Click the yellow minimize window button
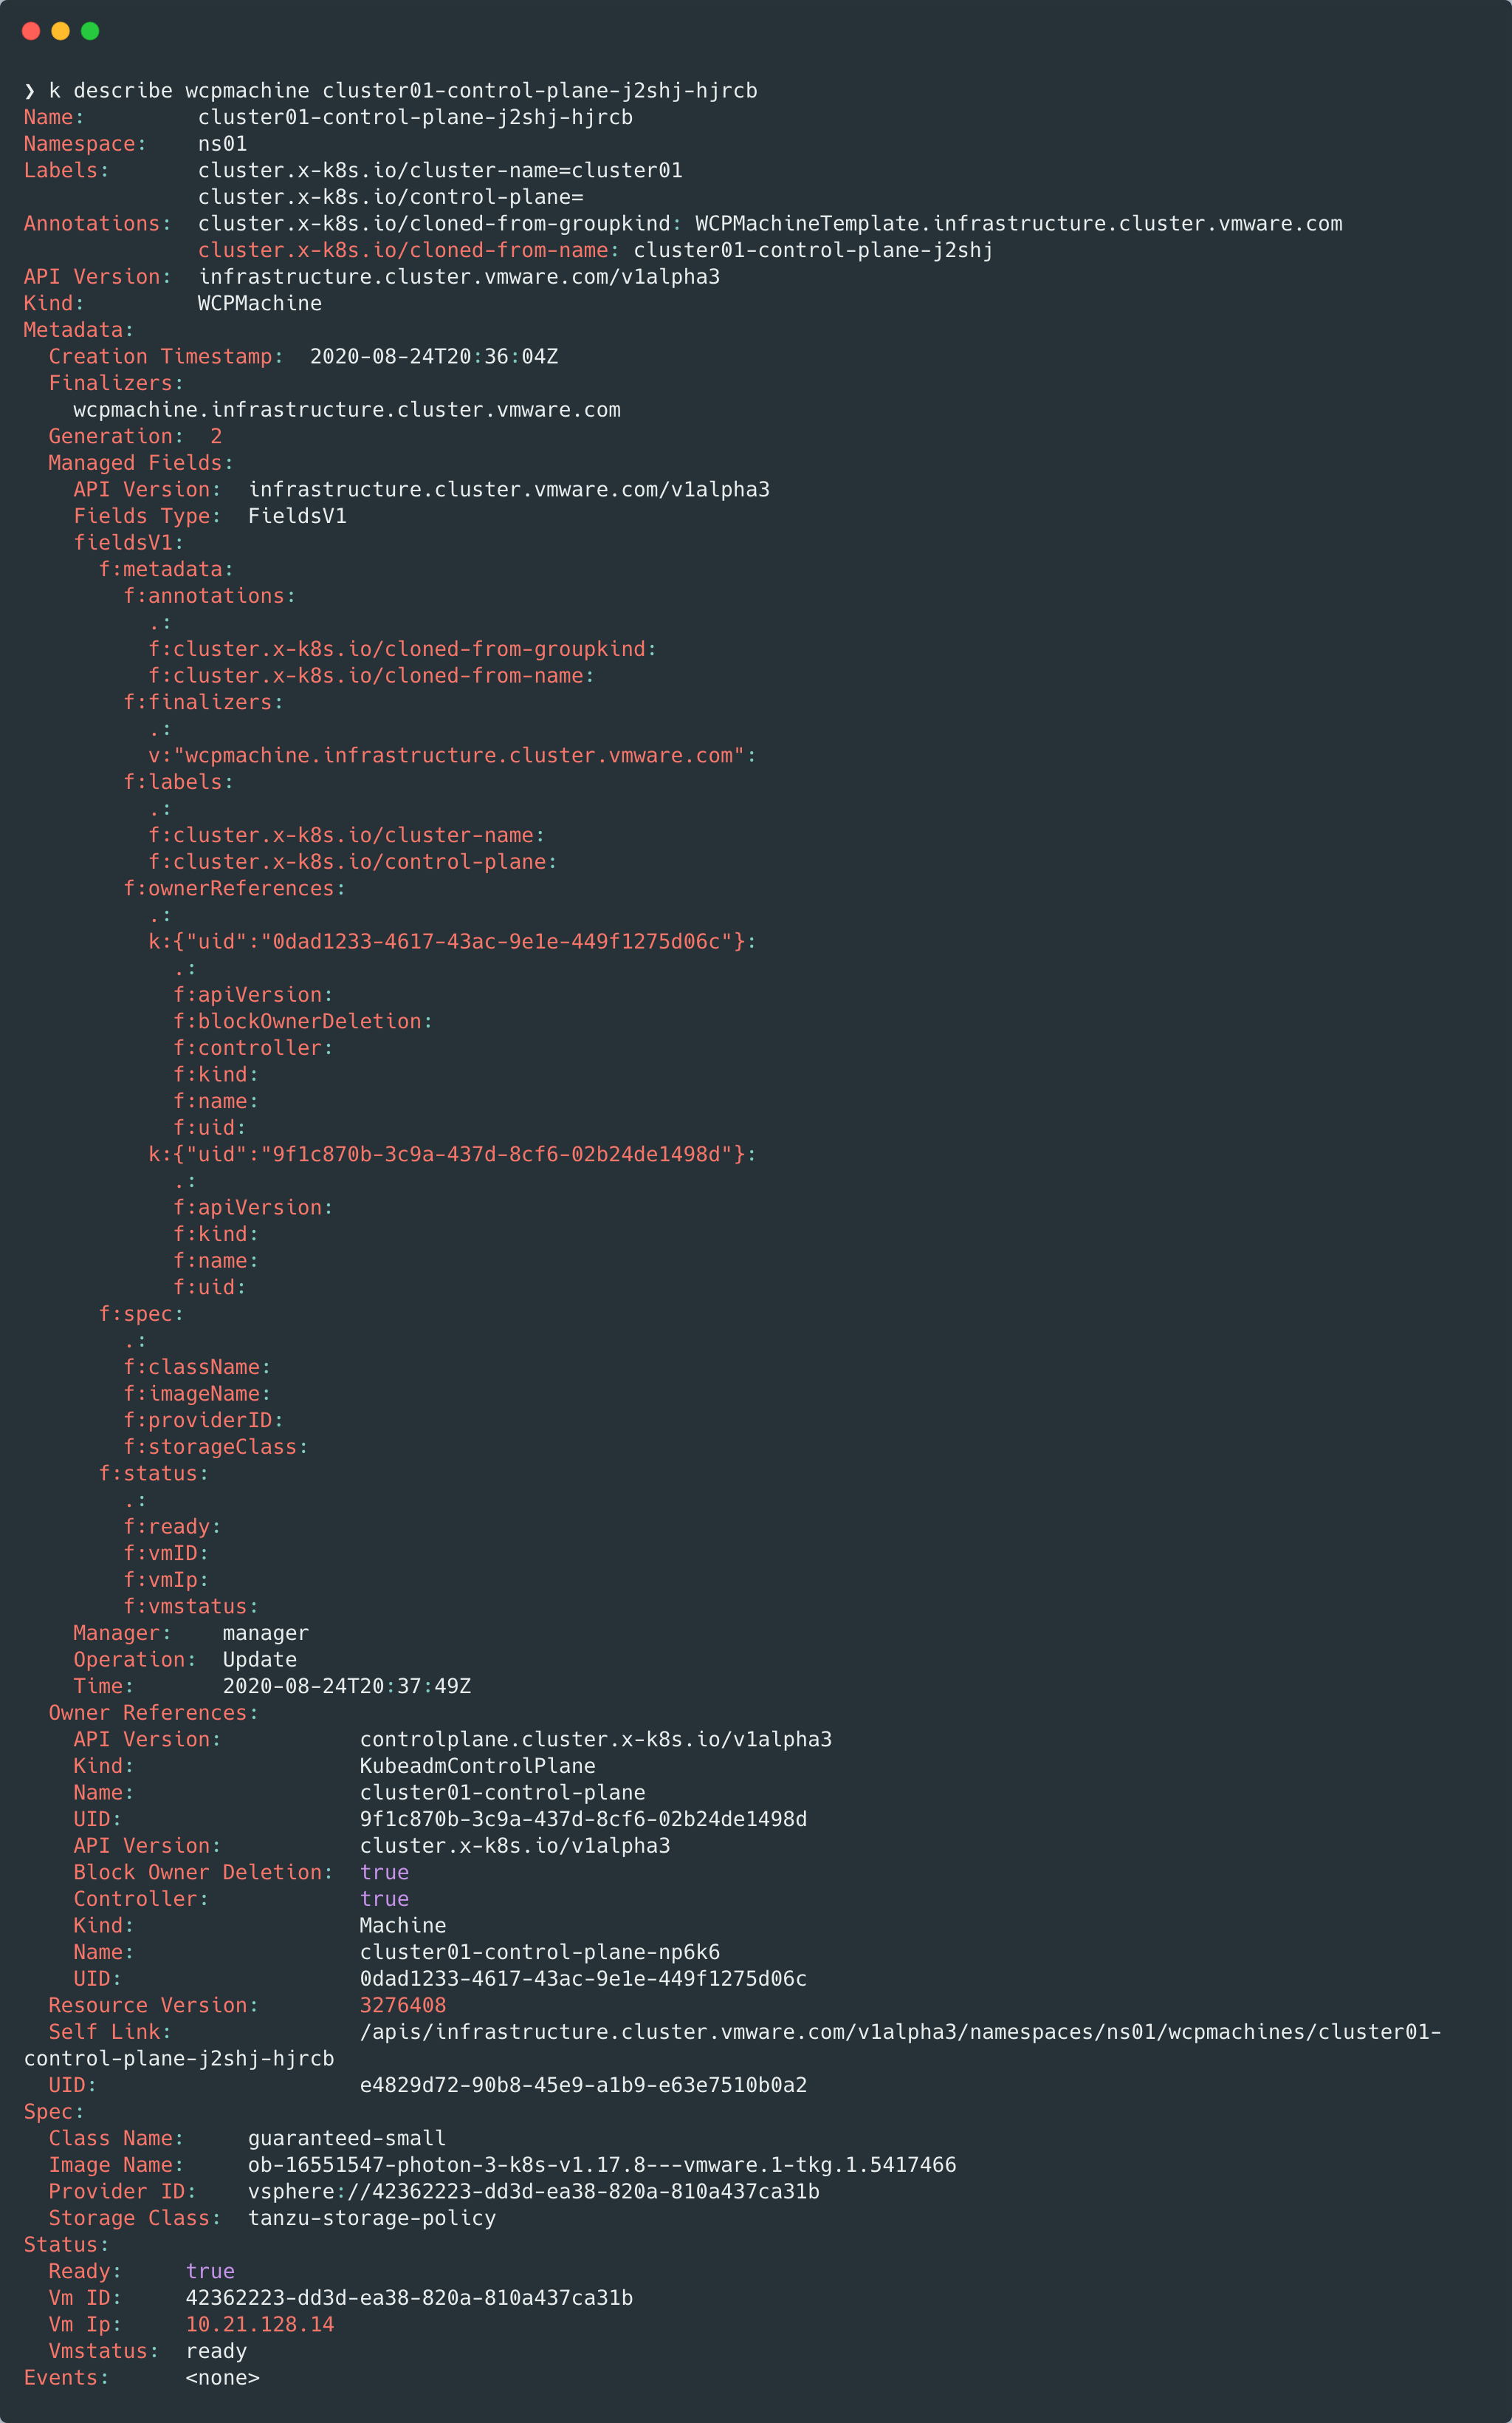The image size is (1512, 2423). point(60,31)
